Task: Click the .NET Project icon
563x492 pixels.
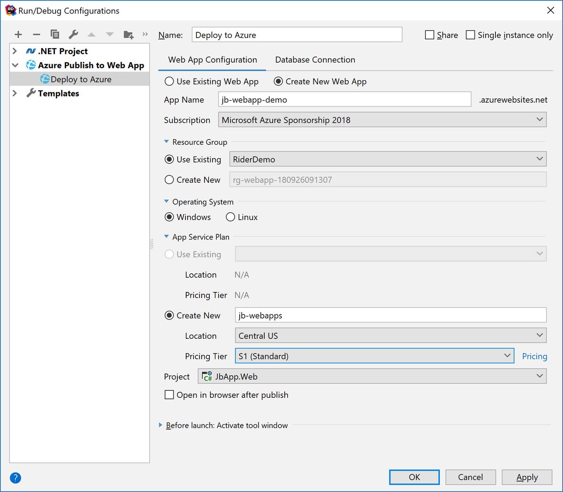Action: (31, 51)
